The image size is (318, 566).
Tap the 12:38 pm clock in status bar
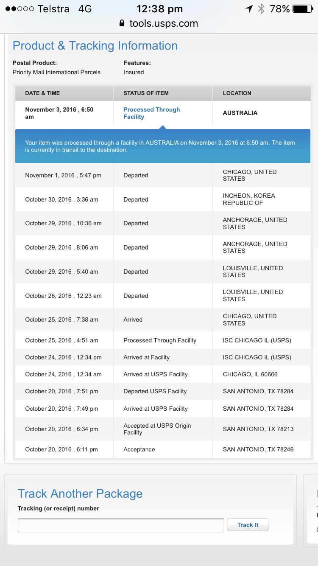pyautogui.click(x=159, y=8)
